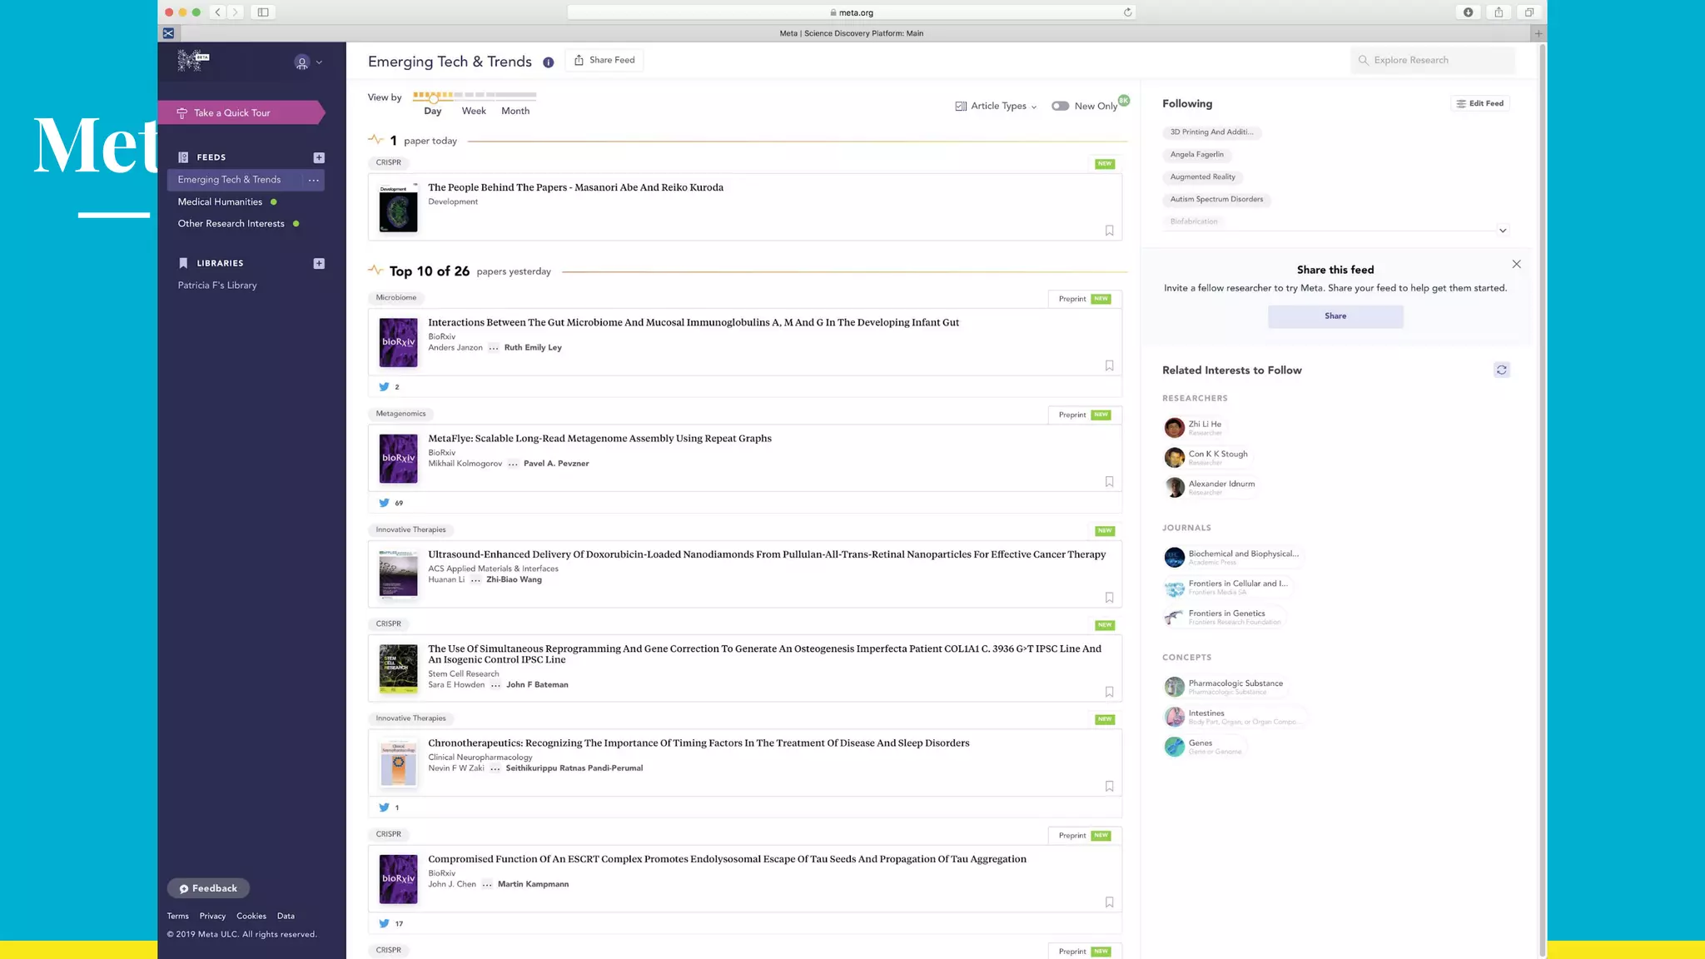Click the add new feed plus icon

(x=319, y=157)
